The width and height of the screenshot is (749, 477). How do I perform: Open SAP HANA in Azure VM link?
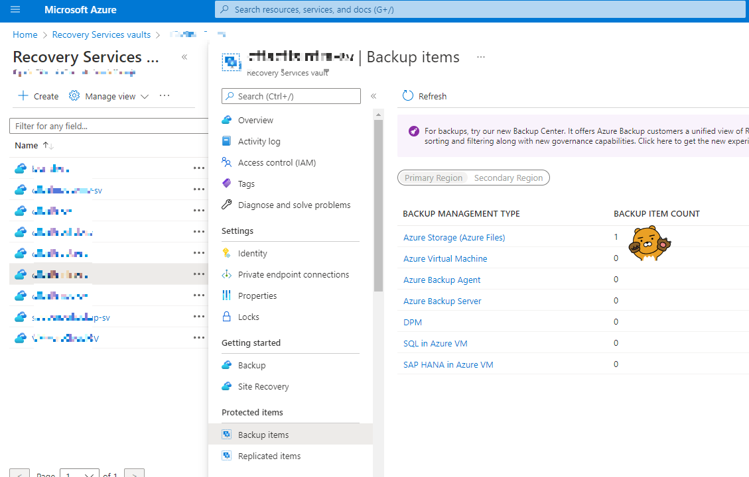(x=448, y=365)
